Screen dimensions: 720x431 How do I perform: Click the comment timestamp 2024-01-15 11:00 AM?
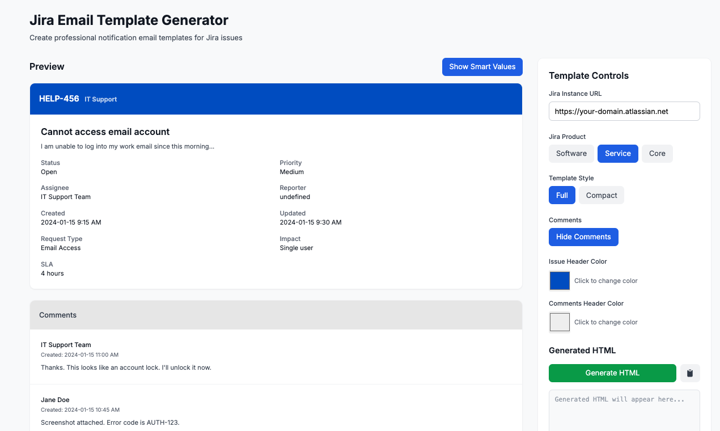tap(80, 355)
